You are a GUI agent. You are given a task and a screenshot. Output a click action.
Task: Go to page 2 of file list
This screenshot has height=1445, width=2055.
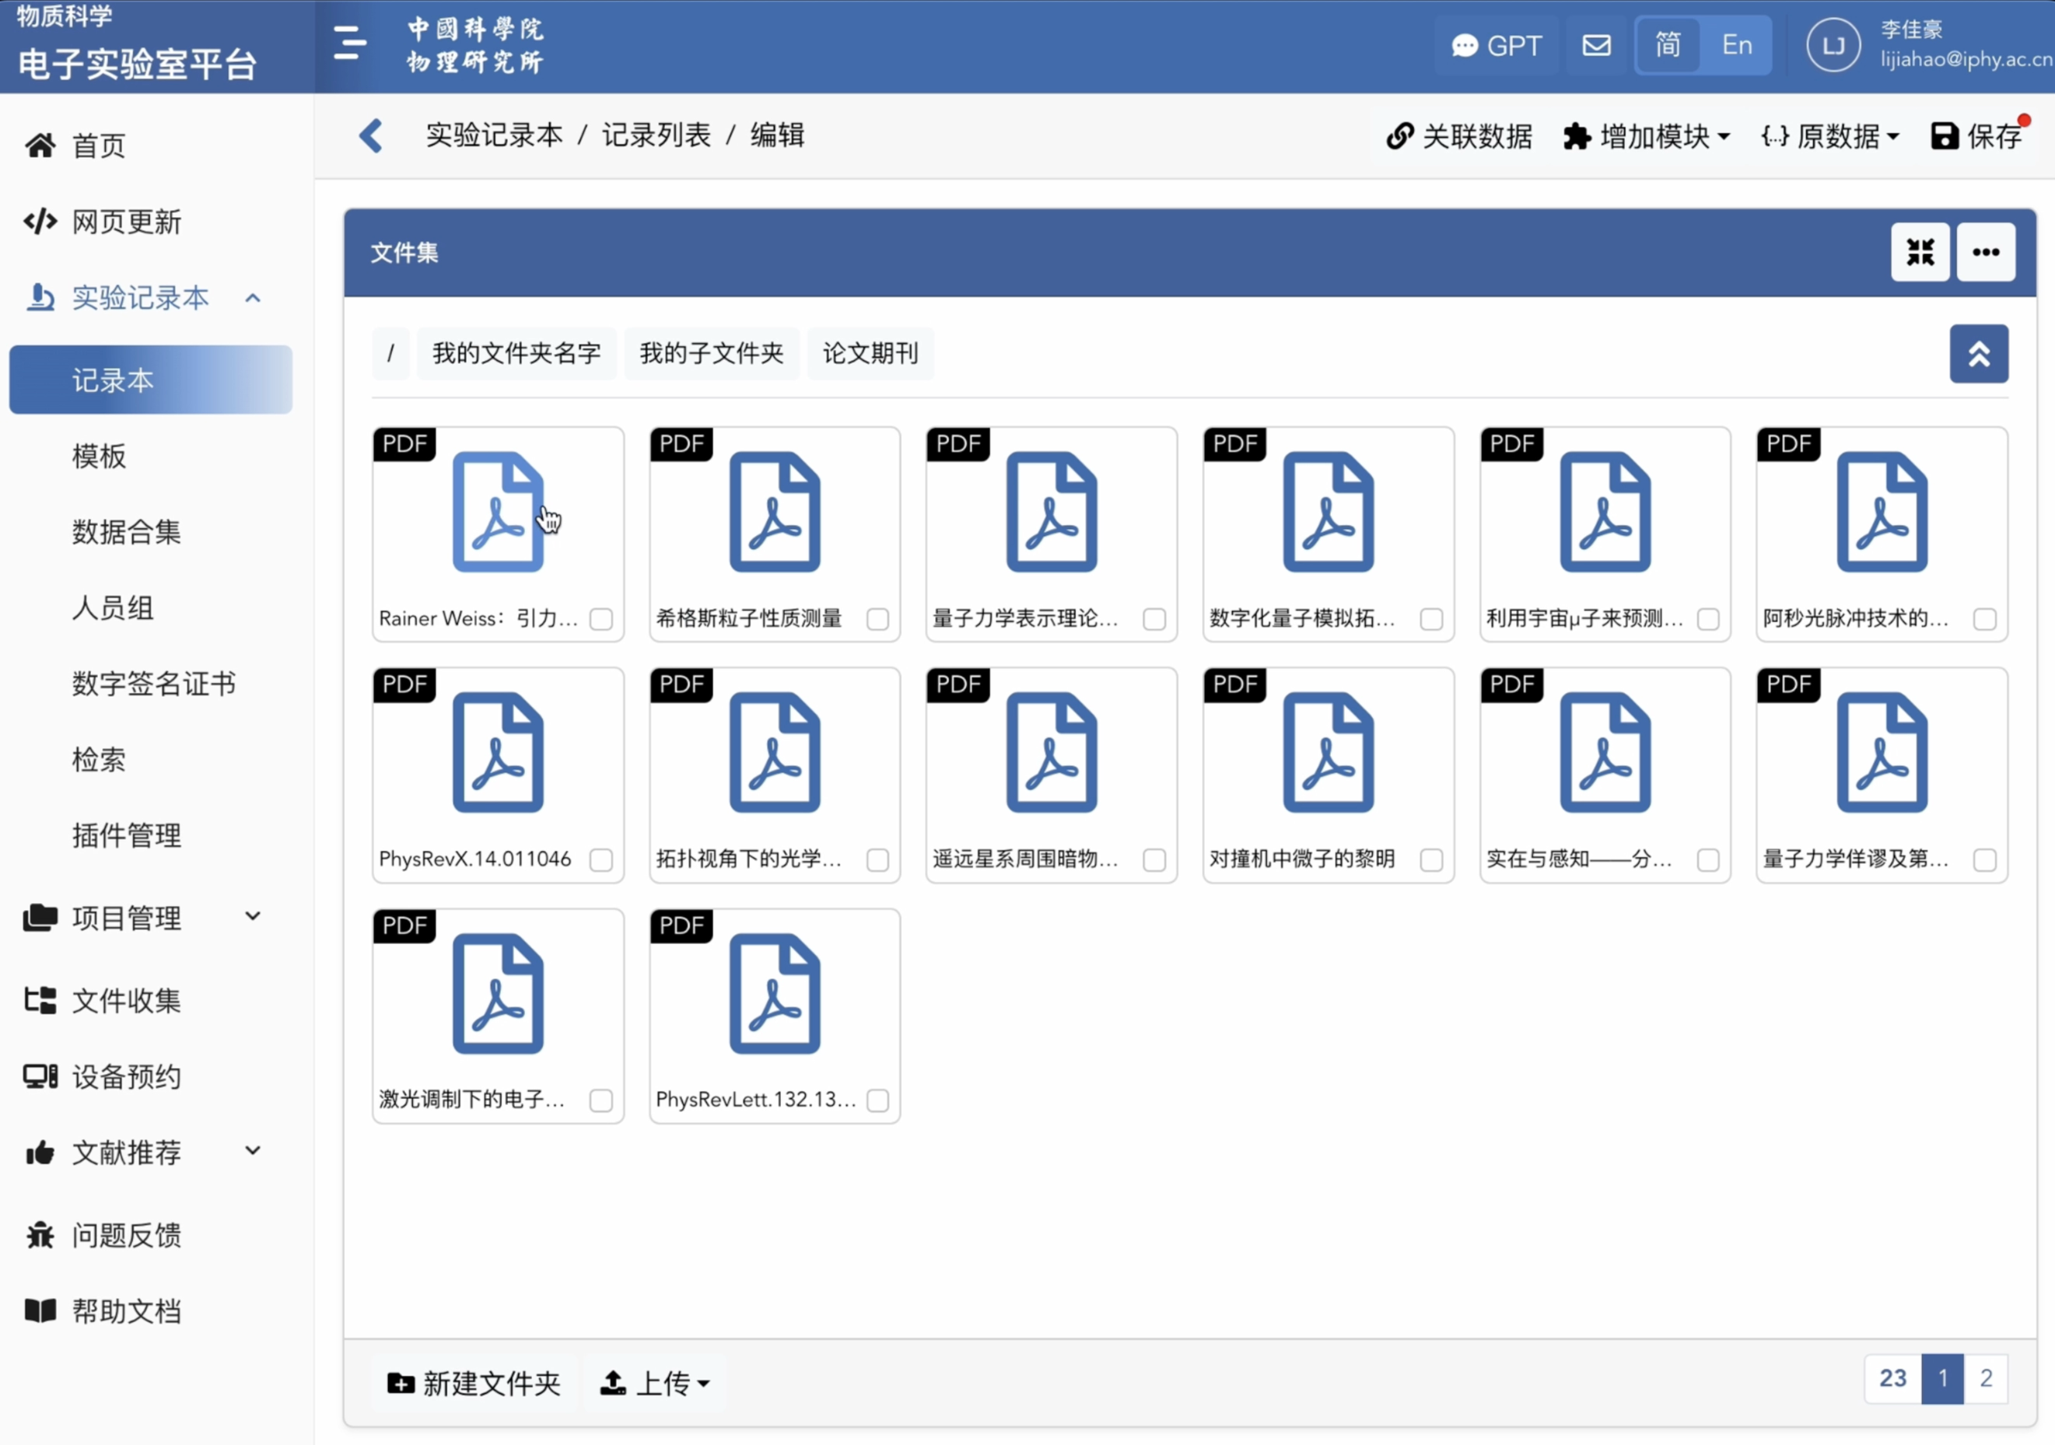coord(1985,1379)
